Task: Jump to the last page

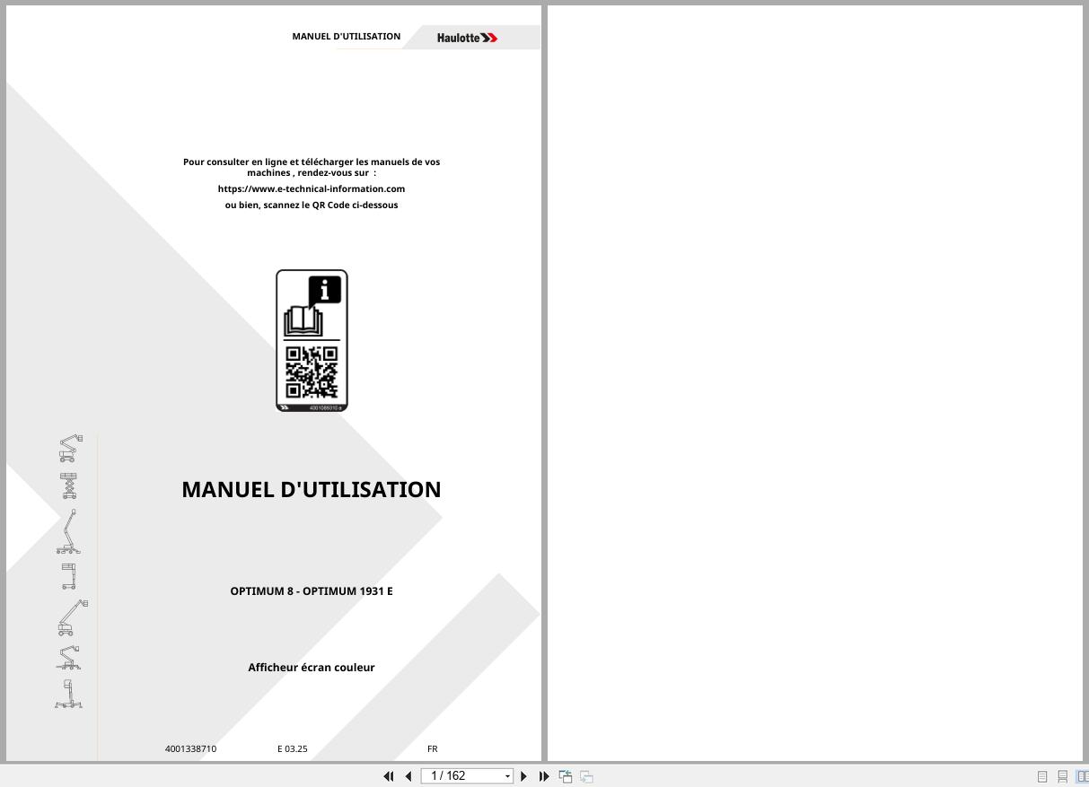Action: pos(544,776)
